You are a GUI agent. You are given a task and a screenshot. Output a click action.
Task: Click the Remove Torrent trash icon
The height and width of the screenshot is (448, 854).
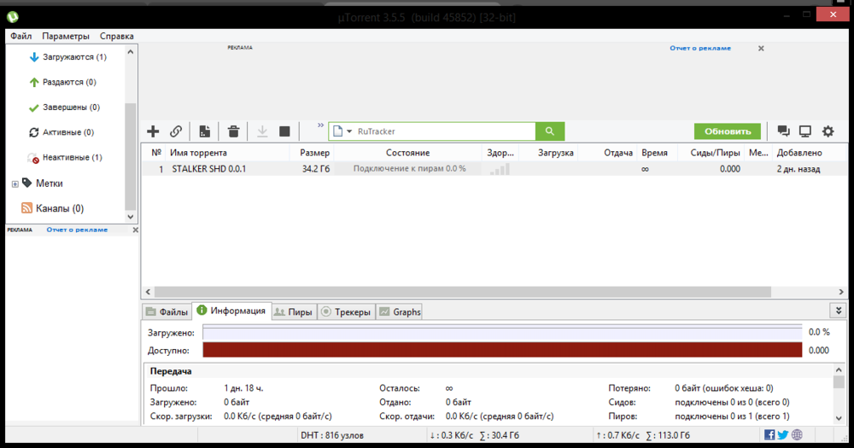click(x=234, y=131)
